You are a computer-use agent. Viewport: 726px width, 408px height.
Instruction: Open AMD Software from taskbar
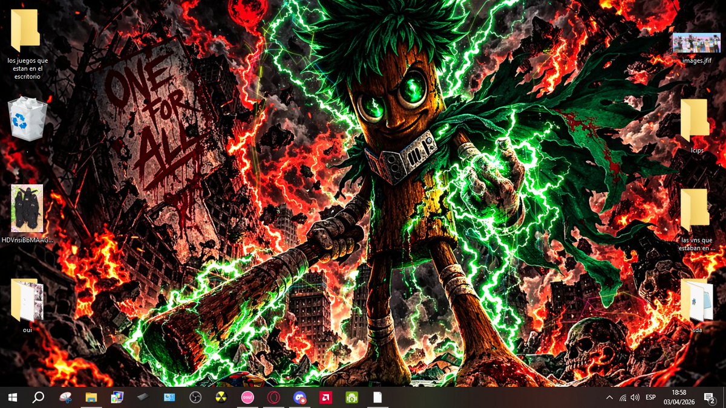(x=325, y=397)
